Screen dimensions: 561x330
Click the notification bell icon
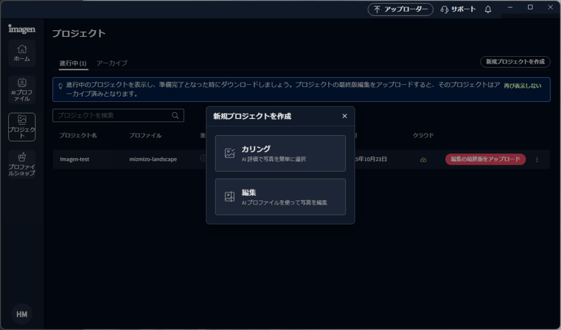[x=488, y=9]
